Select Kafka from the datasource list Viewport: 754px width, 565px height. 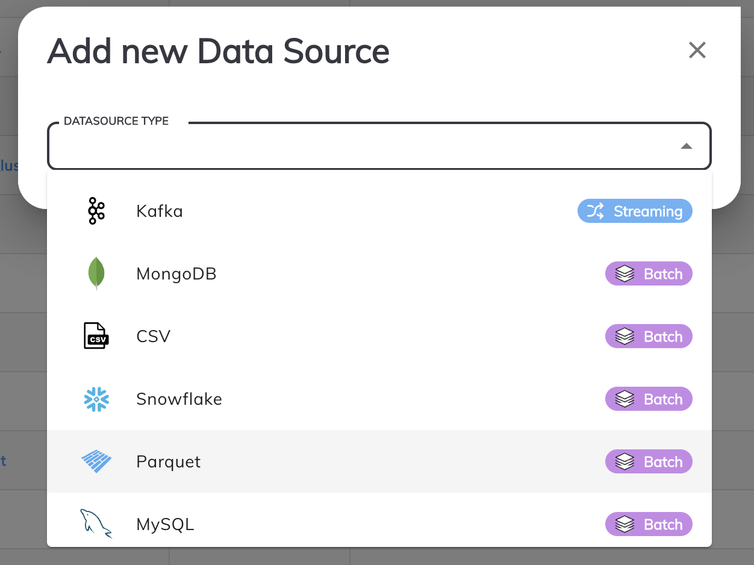click(x=160, y=211)
